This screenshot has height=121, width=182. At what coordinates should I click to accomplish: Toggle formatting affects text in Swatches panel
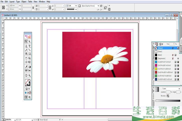click(162, 44)
